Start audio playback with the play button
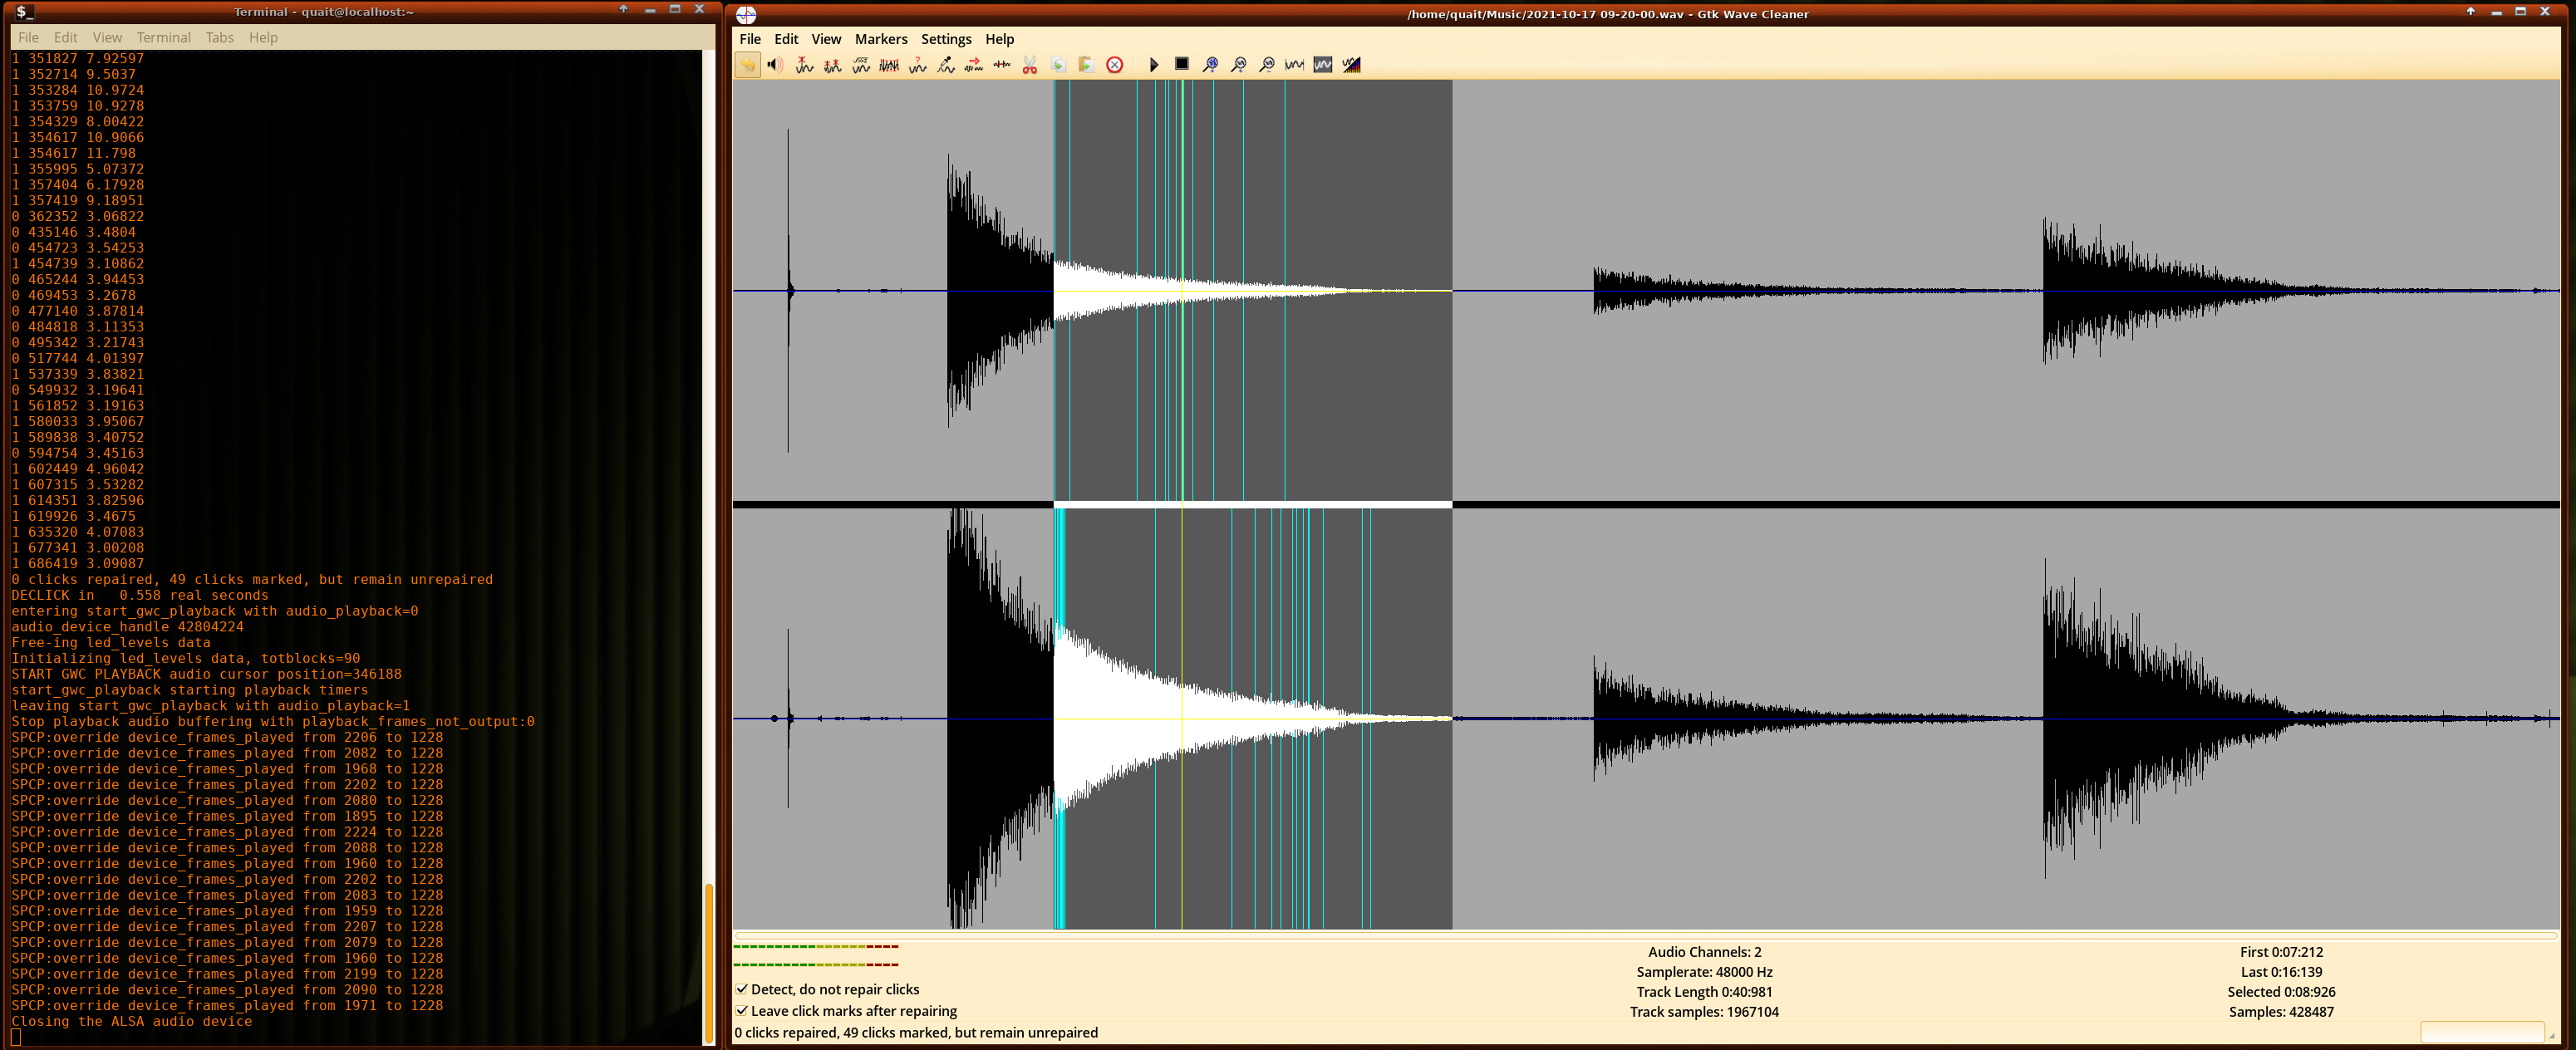Image resolution: width=2576 pixels, height=1050 pixels. (x=1154, y=65)
